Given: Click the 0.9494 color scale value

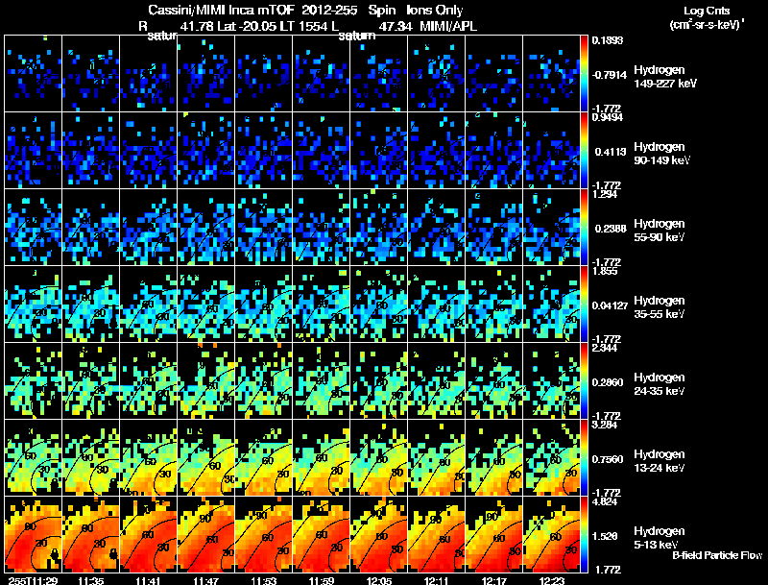Looking at the screenshot, I should tap(608, 117).
